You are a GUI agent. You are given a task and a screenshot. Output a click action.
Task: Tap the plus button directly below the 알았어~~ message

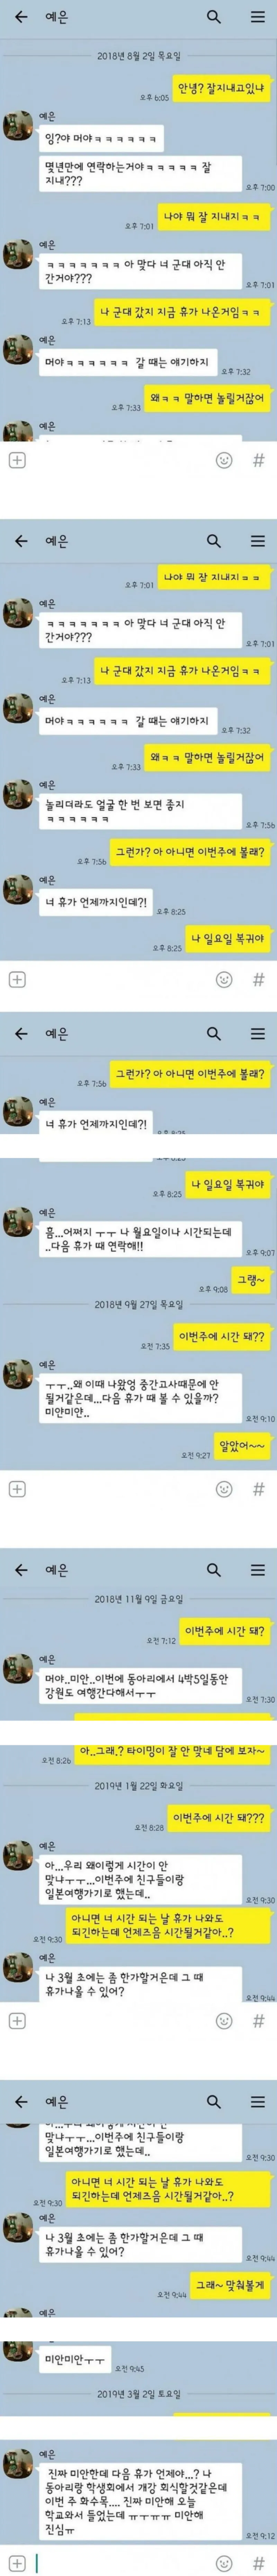point(17,1488)
